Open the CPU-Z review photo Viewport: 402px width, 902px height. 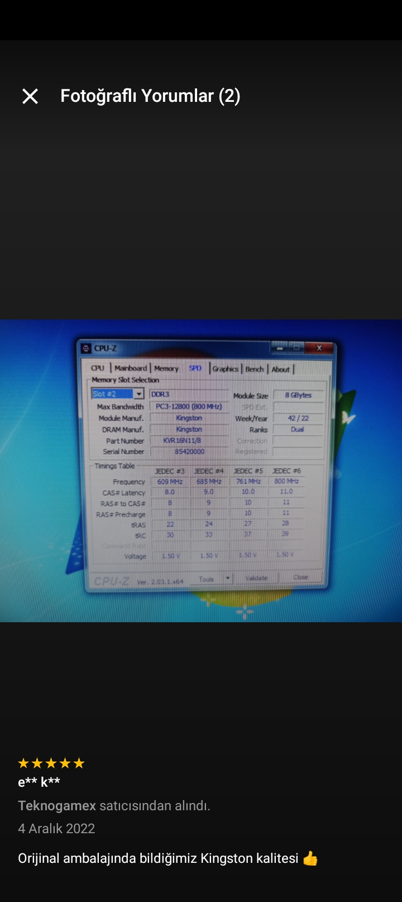coord(201,471)
